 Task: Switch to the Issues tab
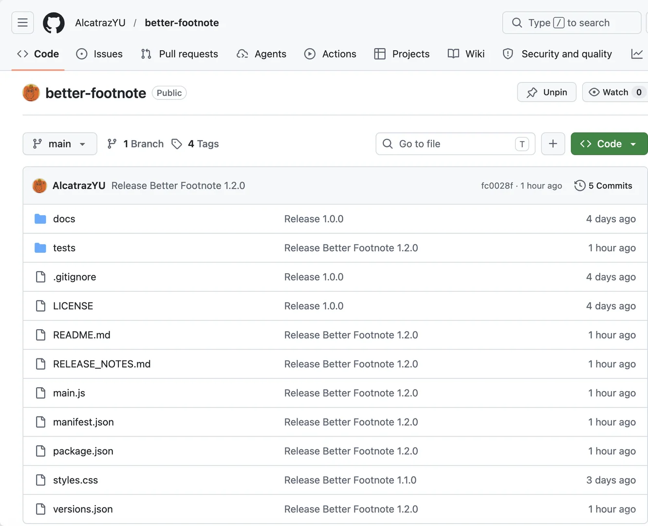(x=99, y=54)
